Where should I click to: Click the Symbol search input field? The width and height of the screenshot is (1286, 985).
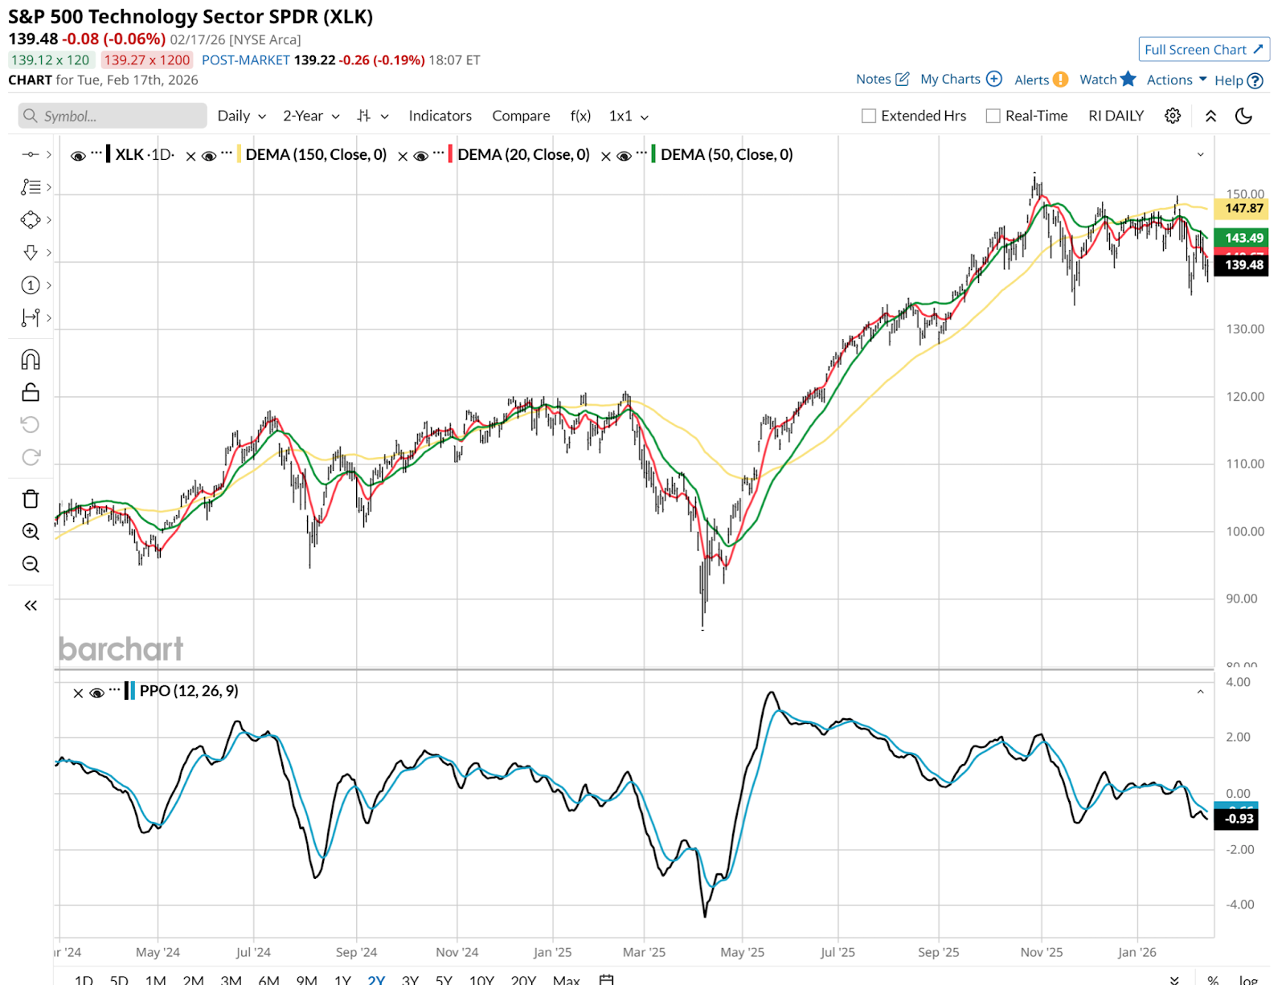coord(113,116)
